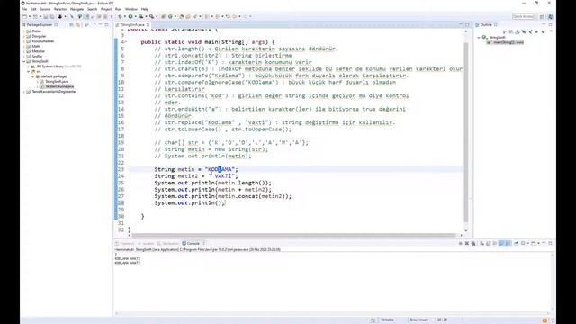
Task: Expand the Donguler project
Action: tap(24, 36)
